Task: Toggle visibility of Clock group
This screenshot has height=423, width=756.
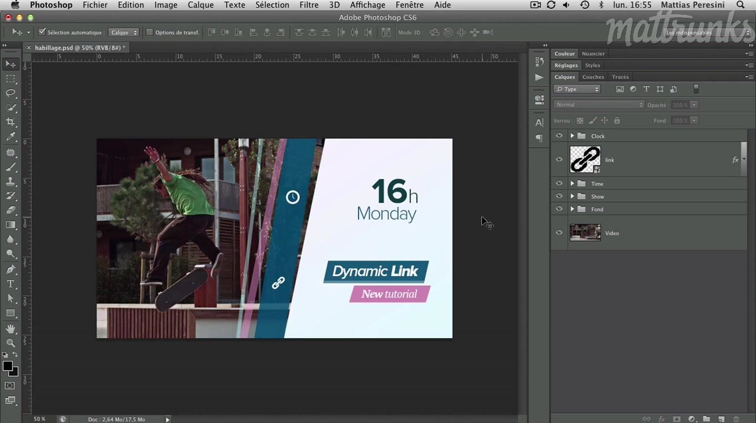Action: click(559, 136)
